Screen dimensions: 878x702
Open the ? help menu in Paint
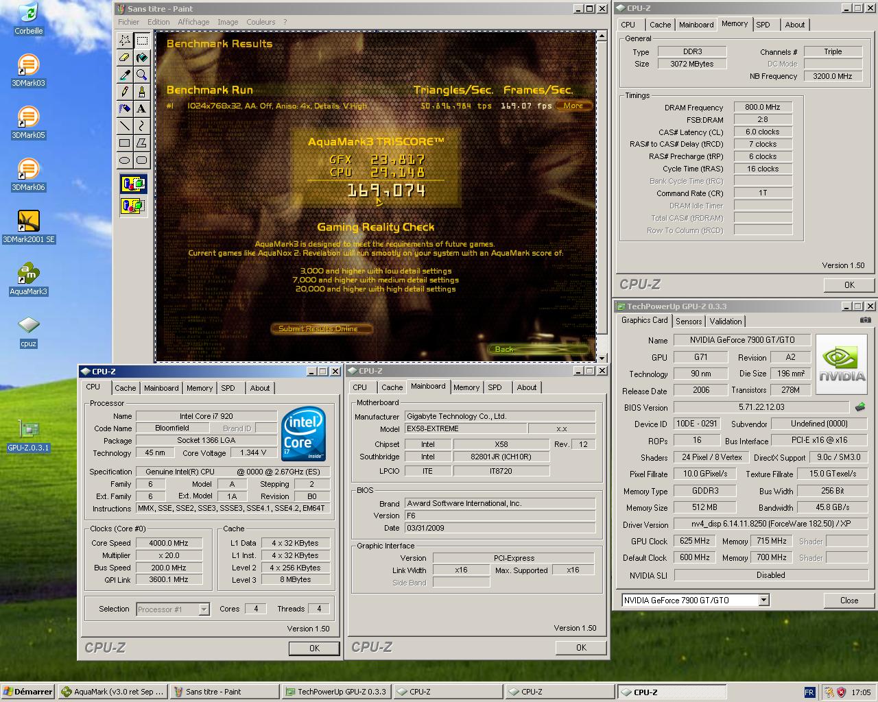(x=285, y=22)
